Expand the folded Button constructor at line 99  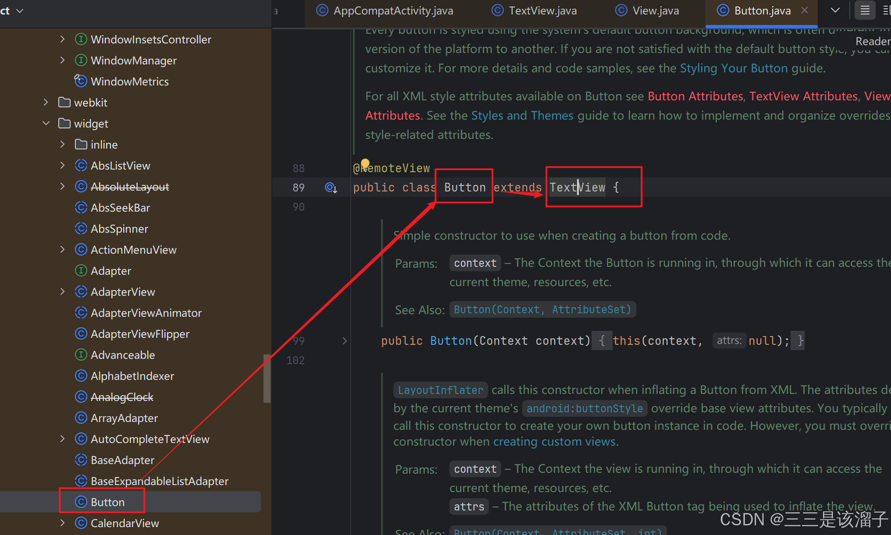345,341
